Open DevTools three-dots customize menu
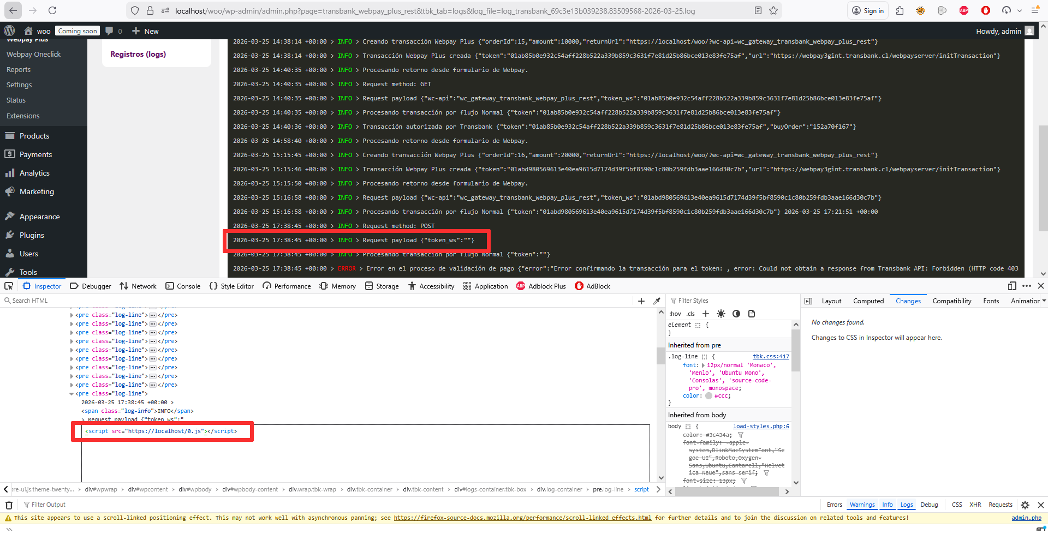The image size is (1048, 534). click(x=1027, y=286)
